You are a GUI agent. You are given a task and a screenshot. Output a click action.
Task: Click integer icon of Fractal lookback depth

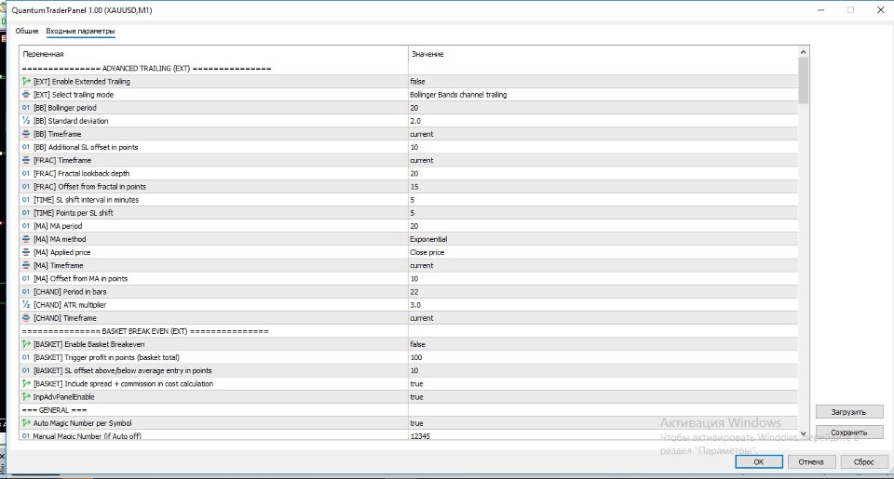click(26, 173)
